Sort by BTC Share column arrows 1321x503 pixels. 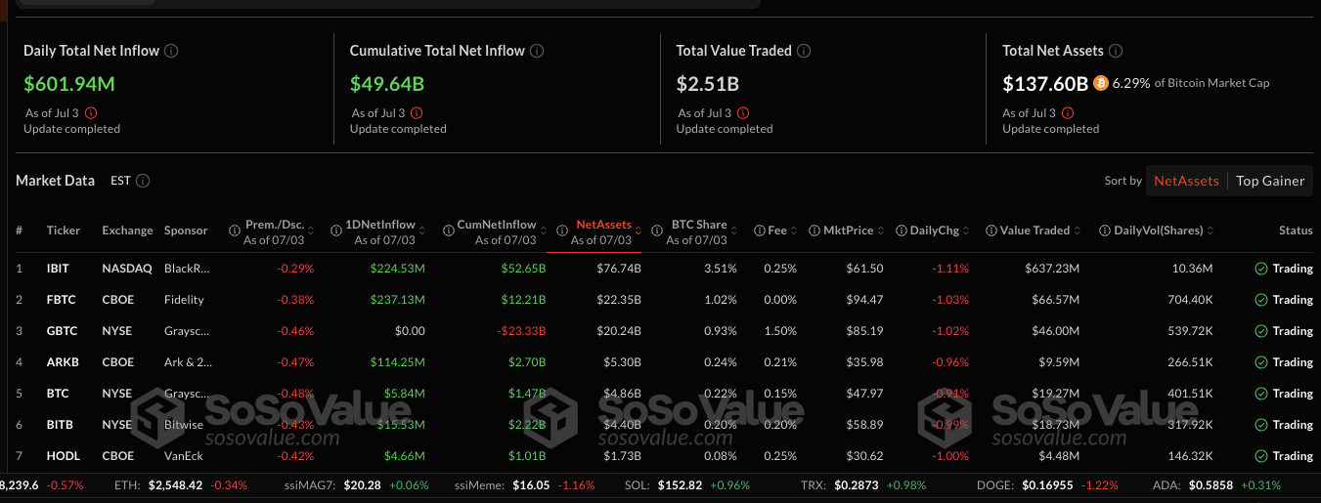tap(733, 231)
